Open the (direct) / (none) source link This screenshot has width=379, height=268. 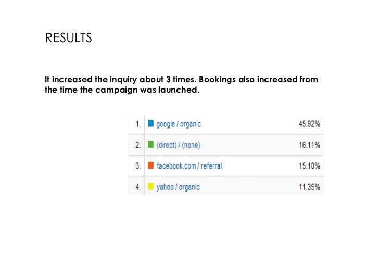pos(178,145)
